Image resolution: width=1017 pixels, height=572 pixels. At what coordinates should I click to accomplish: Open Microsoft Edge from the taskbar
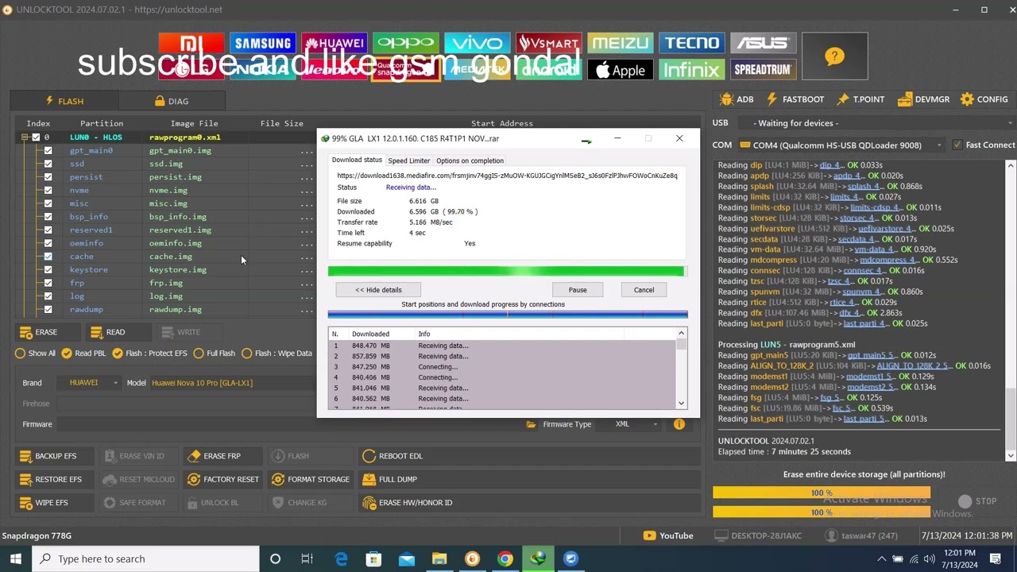[341, 559]
